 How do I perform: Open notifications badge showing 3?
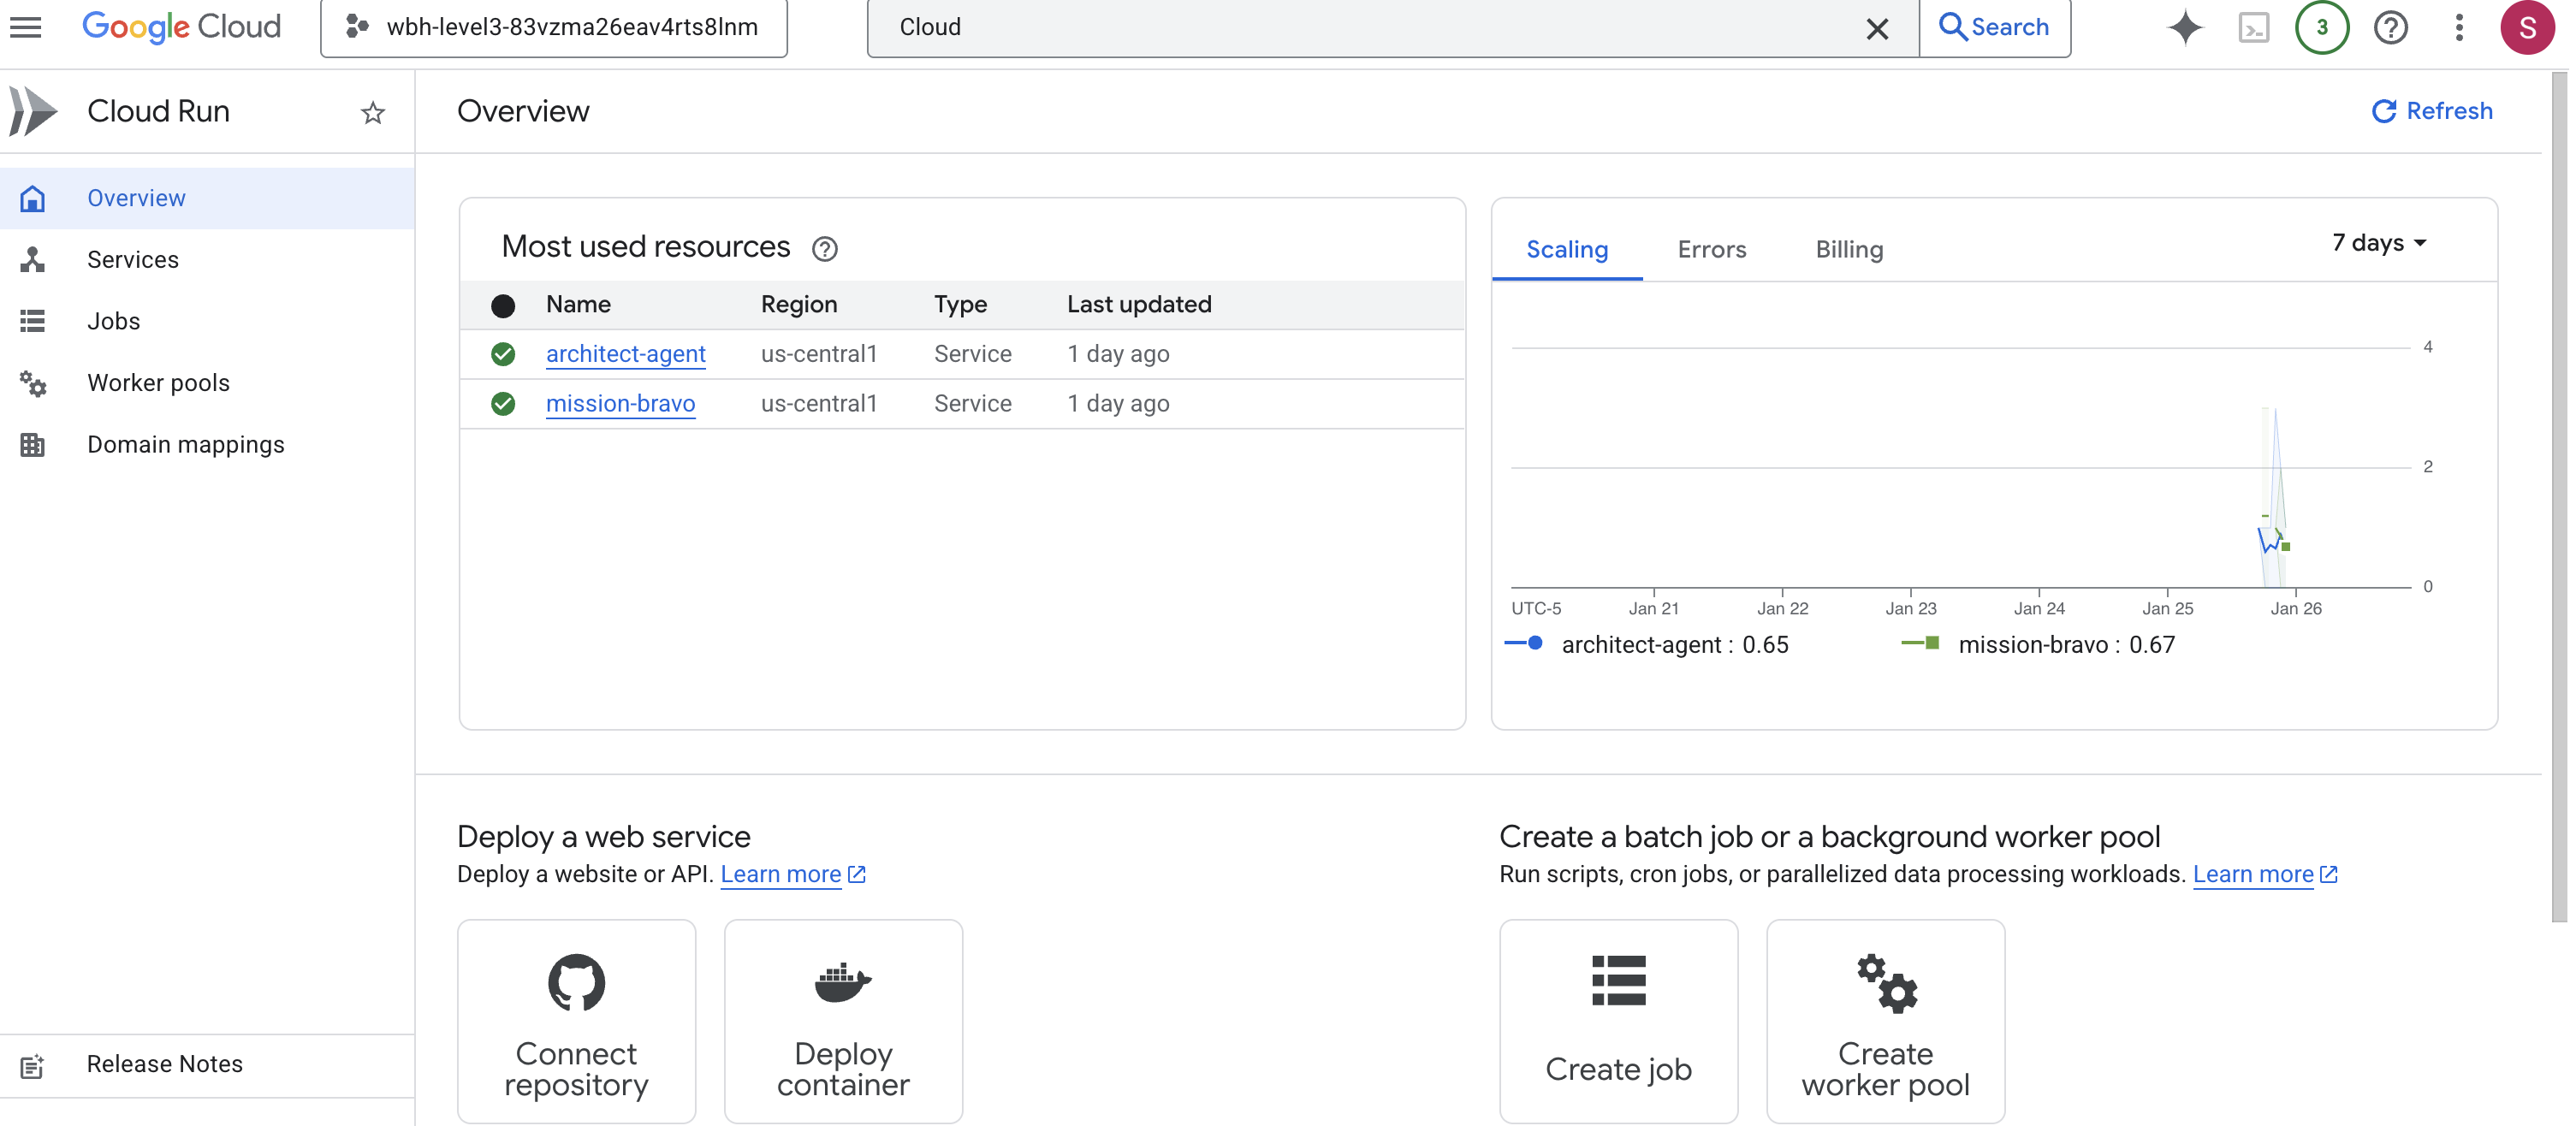[2321, 27]
